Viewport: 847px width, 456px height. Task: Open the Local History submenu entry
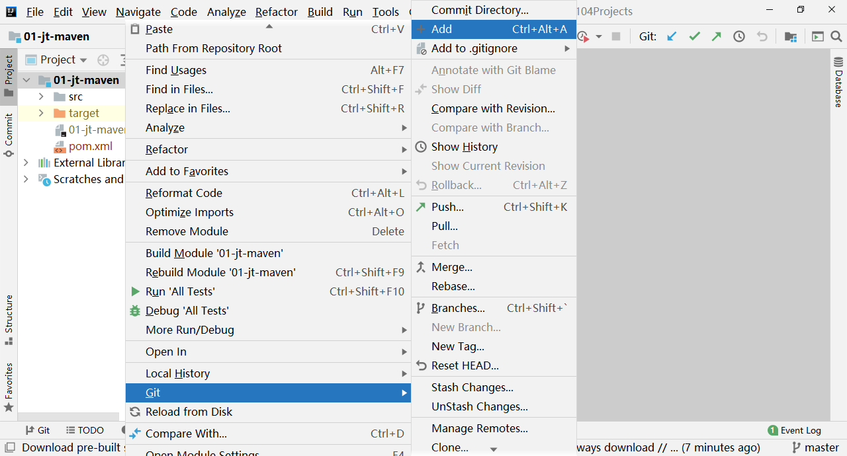click(268, 373)
